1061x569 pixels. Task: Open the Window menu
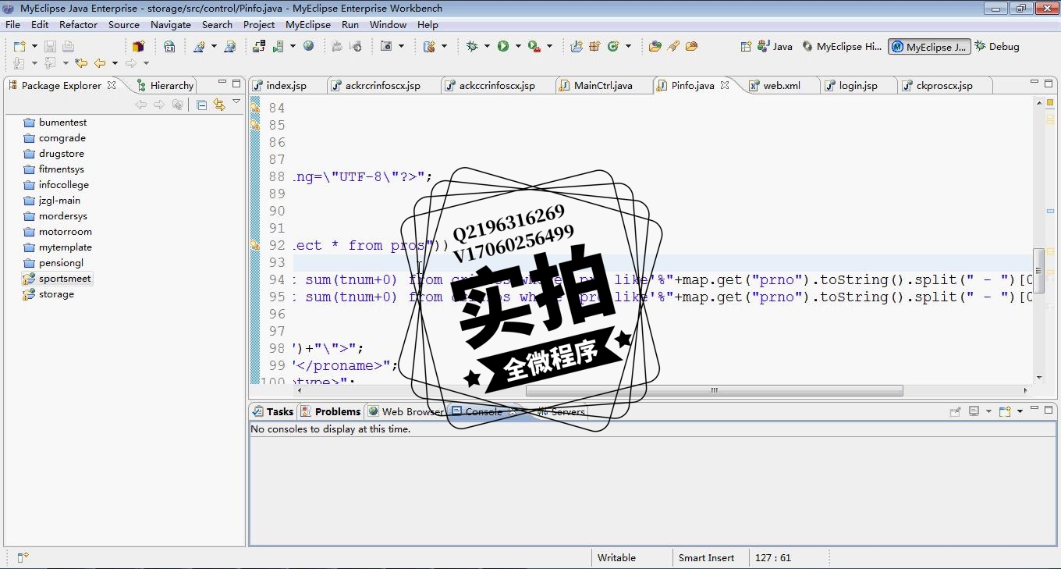(388, 24)
